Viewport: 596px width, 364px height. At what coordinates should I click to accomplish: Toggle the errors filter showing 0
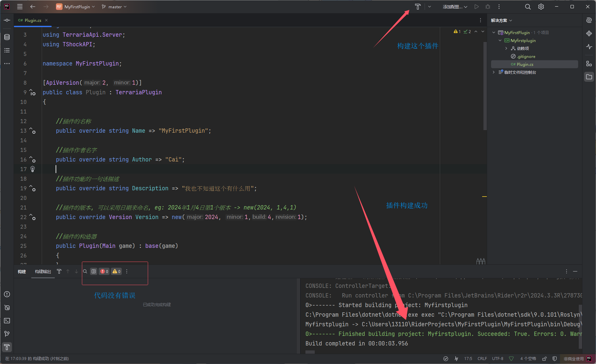tap(104, 271)
